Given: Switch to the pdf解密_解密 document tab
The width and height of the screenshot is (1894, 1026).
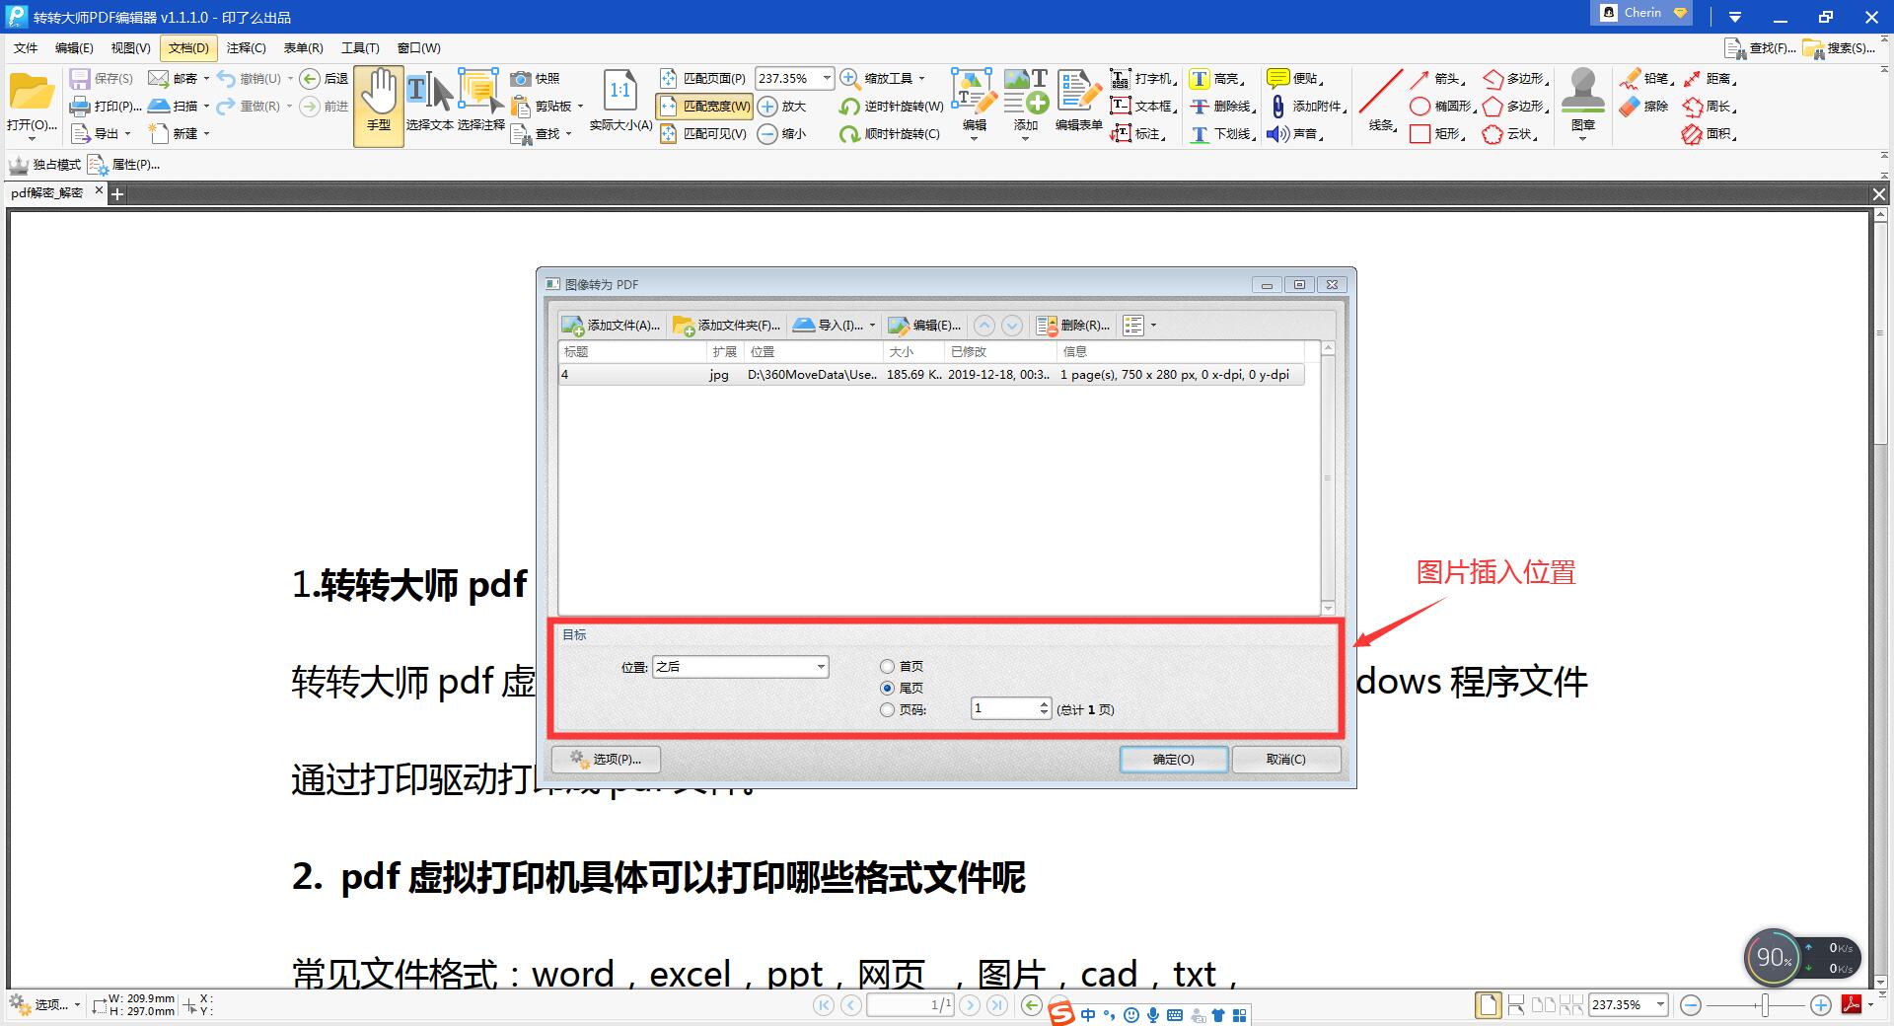Looking at the screenshot, I should tap(47, 193).
